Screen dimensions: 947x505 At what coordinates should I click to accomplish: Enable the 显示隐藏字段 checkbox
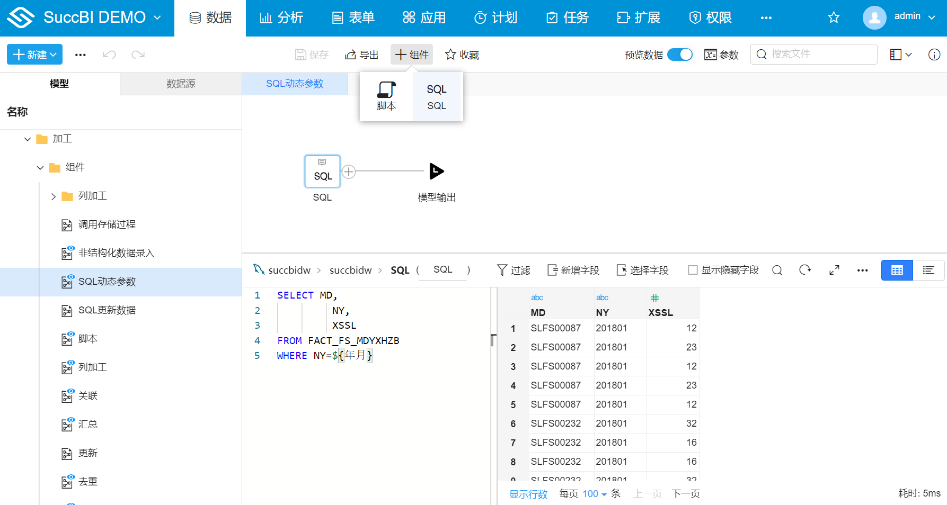pos(693,270)
